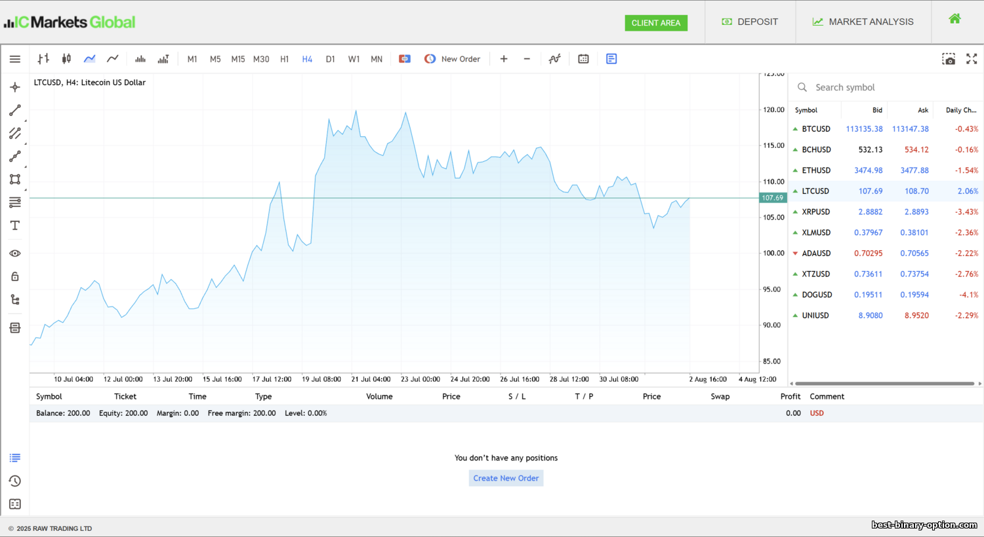Toggle fullscreen mode for the chart
984x537 pixels.
(x=972, y=59)
